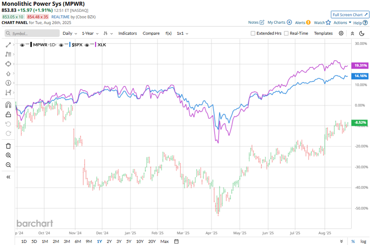Select the trend line drawing tool
The height and width of the screenshot is (245, 372).
(x=8, y=45)
